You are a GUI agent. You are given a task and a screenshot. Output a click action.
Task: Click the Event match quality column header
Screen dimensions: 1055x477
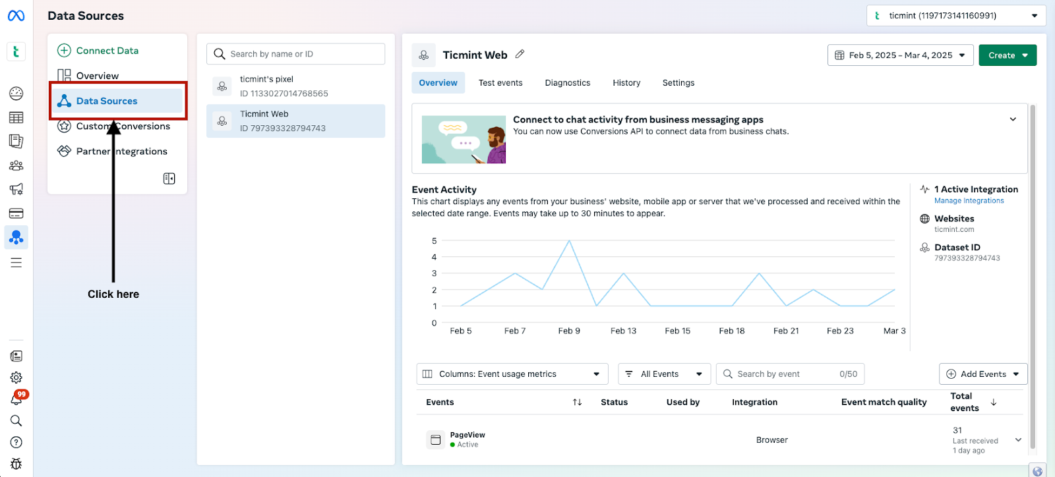coord(884,402)
